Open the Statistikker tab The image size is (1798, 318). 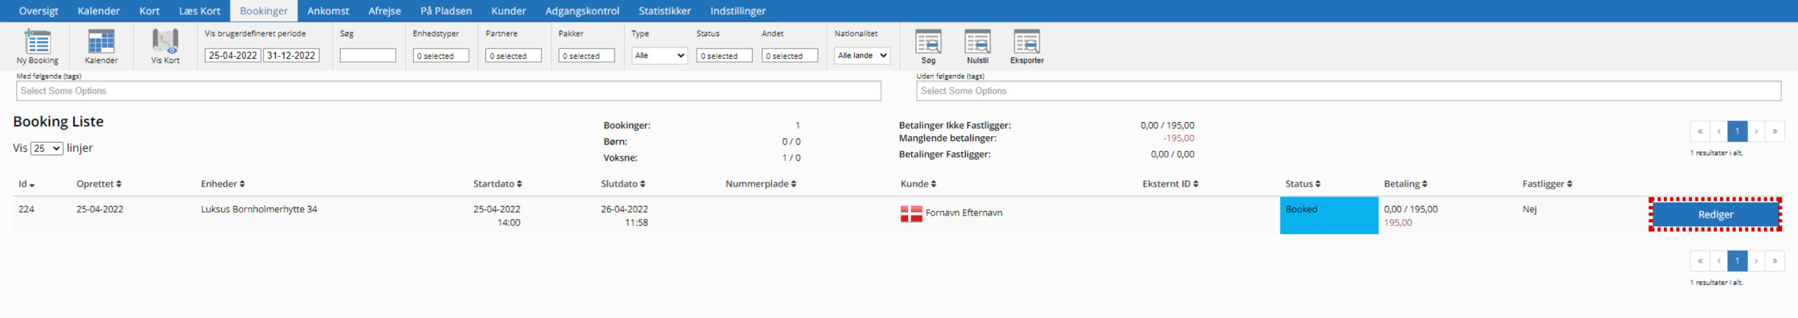point(664,11)
